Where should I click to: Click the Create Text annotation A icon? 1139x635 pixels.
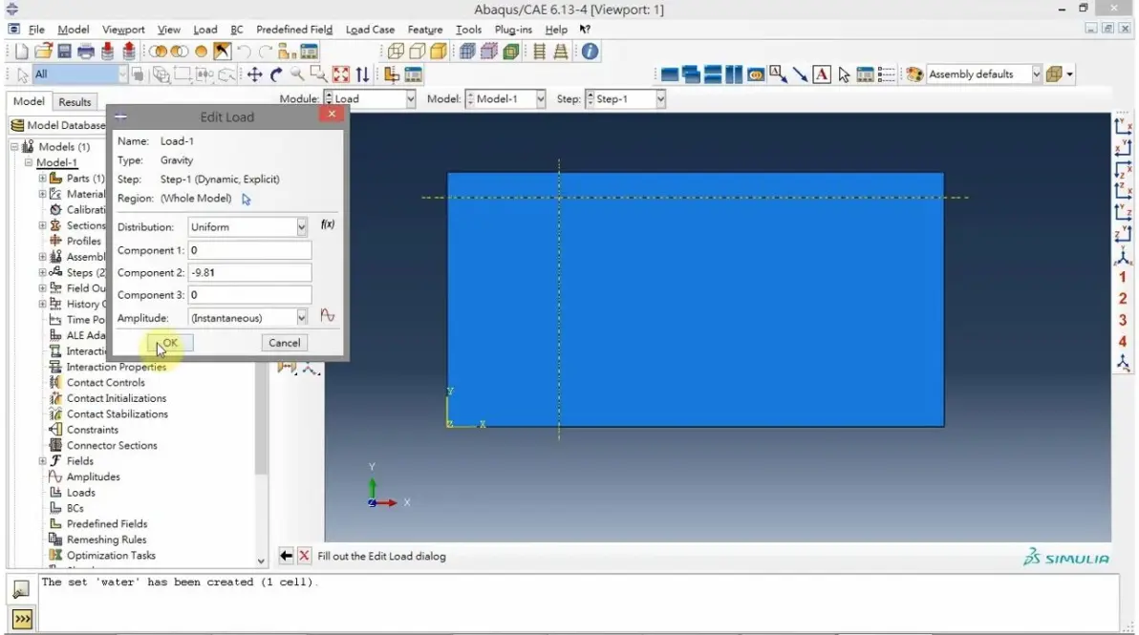click(822, 74)
